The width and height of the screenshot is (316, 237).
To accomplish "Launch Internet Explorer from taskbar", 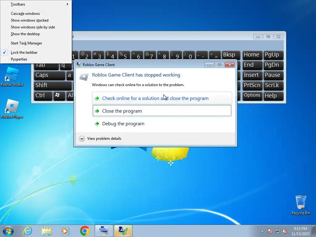I will point(27,231).
